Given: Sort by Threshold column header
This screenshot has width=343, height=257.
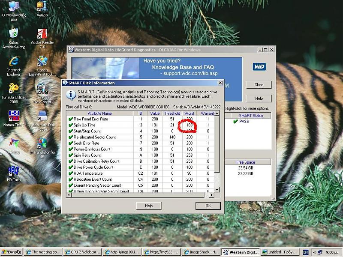Looking at the screenshot, I should click(x=172, y=113).
